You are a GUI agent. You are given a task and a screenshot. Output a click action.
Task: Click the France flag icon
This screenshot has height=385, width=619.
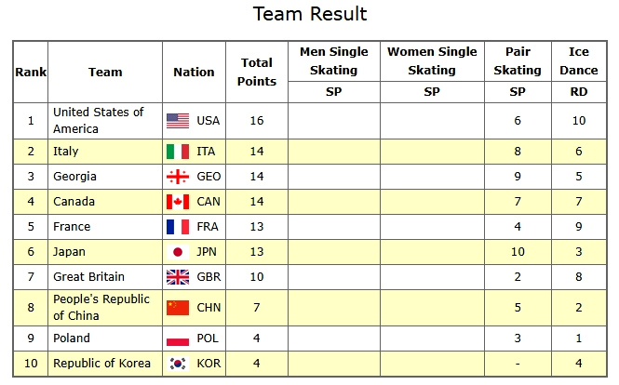tap(178, 227)
